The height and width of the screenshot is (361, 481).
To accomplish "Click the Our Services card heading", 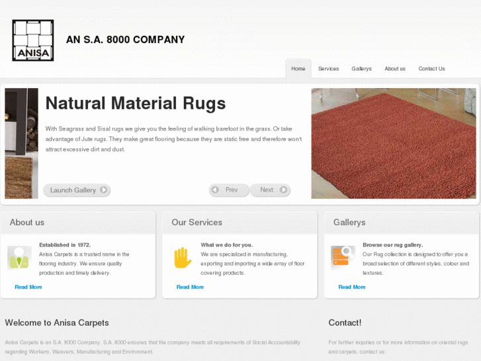I will coord(197,222).
